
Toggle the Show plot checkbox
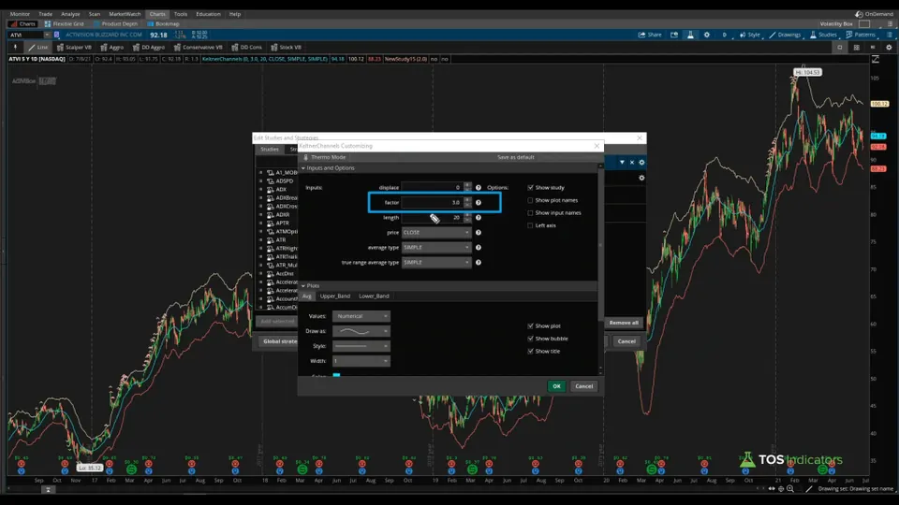530,325
